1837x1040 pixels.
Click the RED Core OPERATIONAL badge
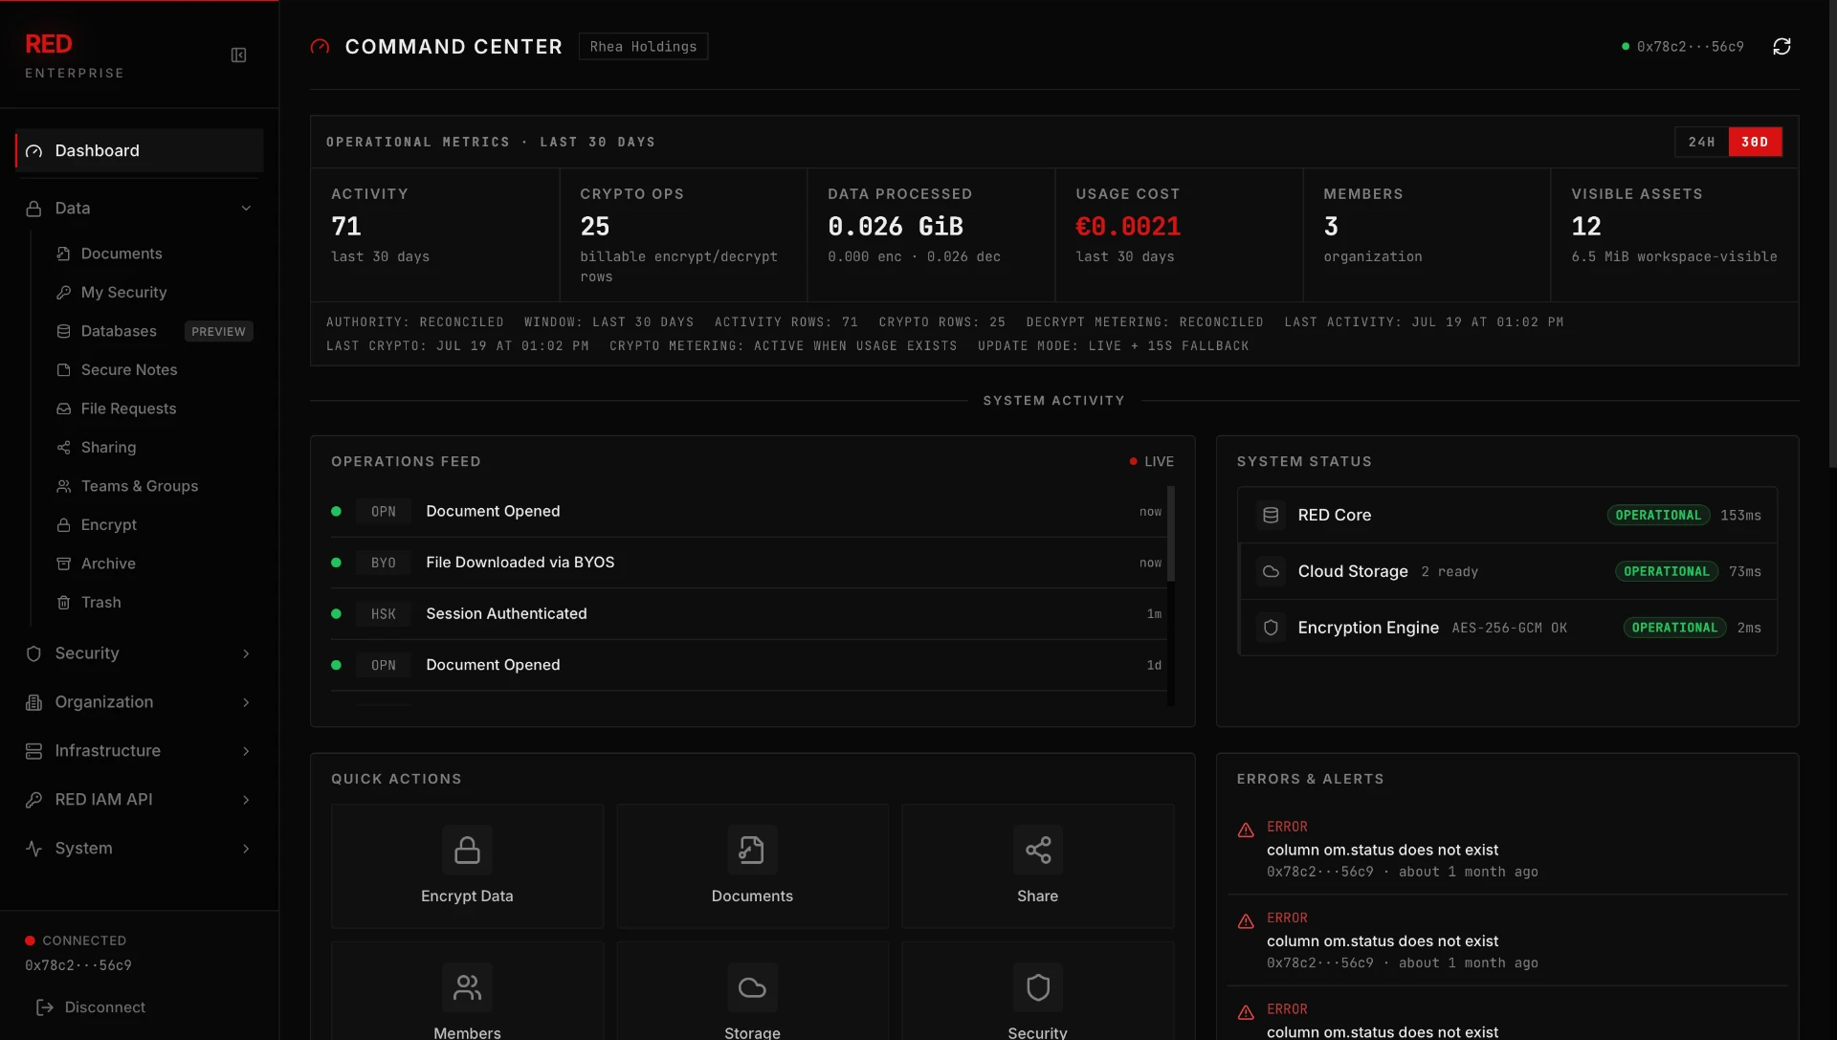click(1658, 515)
